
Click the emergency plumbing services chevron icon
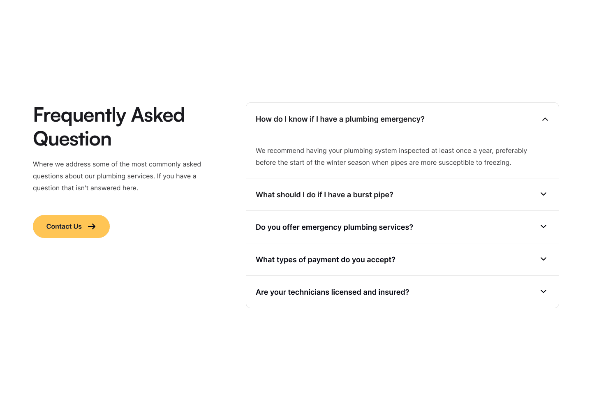543,226
